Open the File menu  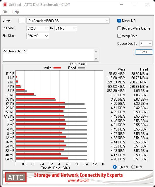[x=5, y=12]
